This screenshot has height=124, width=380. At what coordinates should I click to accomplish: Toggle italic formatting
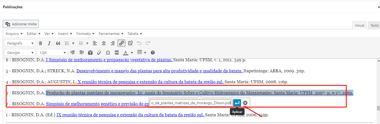pyautogui.click(x=49, y=43)
